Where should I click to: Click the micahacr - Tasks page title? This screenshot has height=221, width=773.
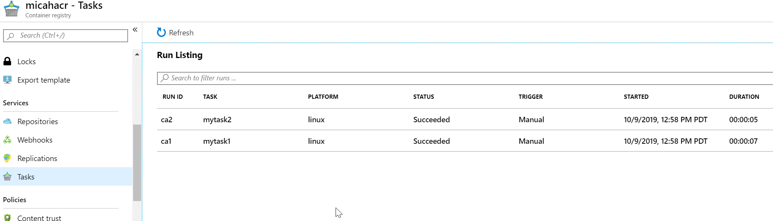pyautogui.click(x=64, y=5)
